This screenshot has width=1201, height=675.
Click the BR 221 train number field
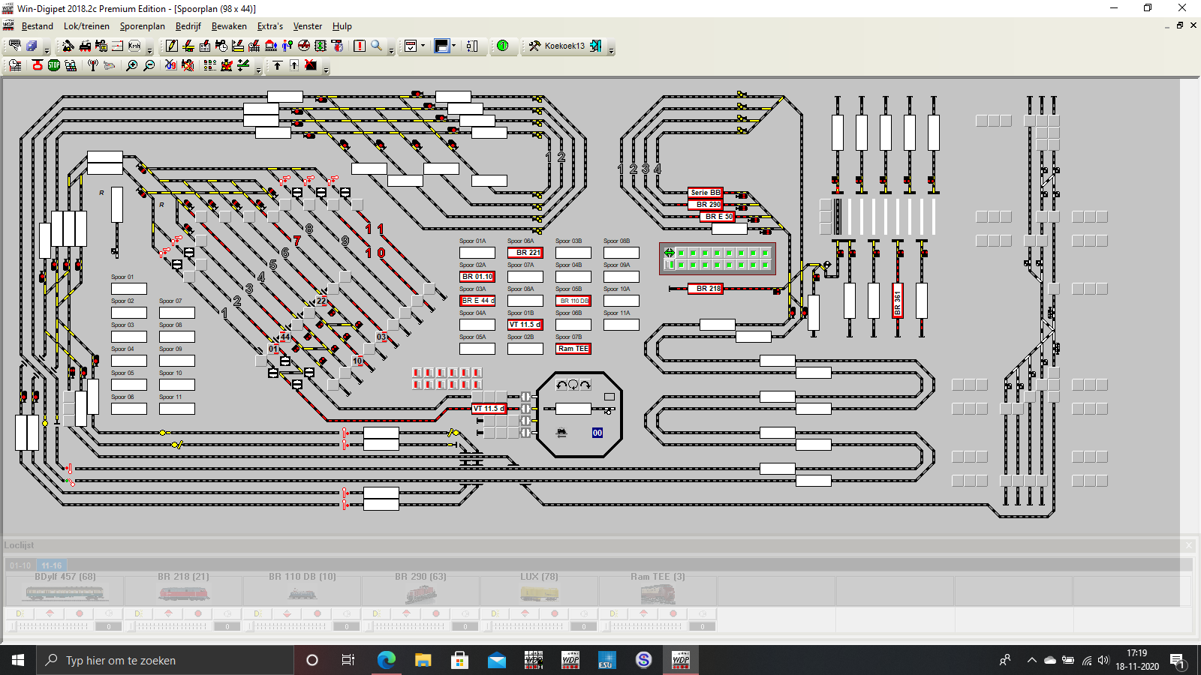525,253
